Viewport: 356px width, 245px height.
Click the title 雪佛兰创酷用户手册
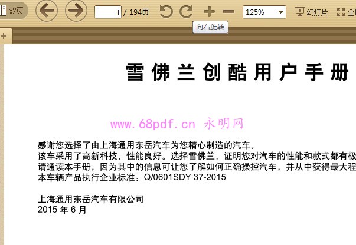pos(237,72)
